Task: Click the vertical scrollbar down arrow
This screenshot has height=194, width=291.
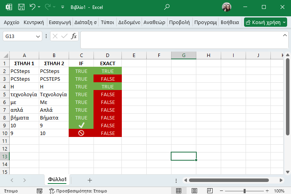Action: (x=288, y=172)
